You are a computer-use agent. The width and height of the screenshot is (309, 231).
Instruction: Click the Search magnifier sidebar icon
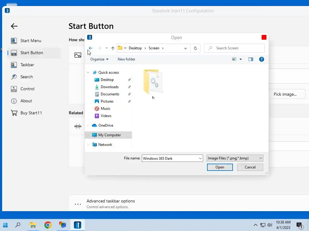(14, 77)
